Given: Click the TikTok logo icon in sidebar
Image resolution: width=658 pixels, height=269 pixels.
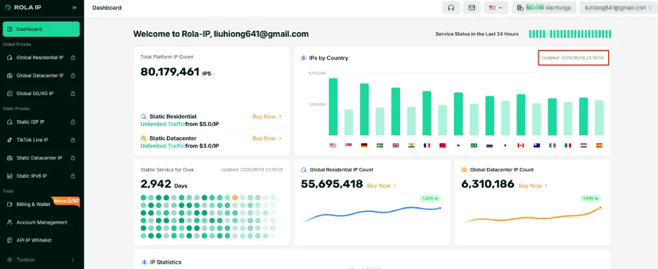Looking at the screenshot, I should pos(10,140).
